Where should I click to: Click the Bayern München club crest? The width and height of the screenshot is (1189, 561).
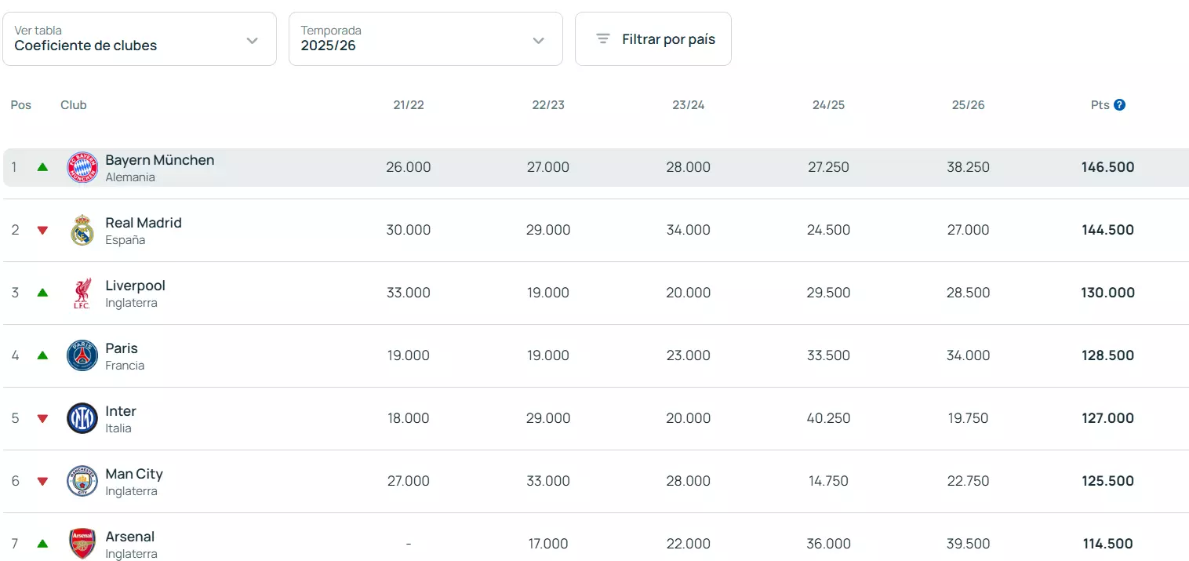(82, 167)
